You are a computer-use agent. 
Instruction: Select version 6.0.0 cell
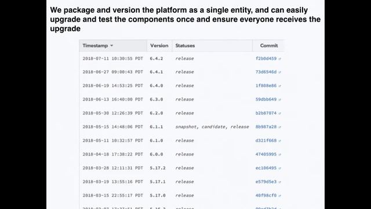coord(157,154)
